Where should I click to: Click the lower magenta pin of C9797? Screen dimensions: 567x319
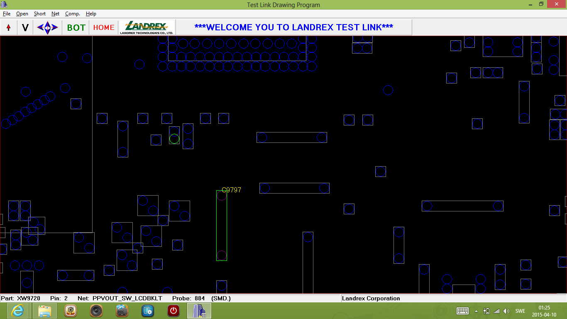pos(222,255)
